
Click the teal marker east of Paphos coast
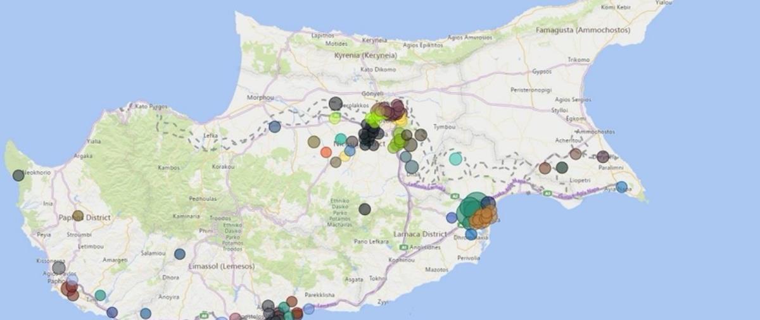100,295
